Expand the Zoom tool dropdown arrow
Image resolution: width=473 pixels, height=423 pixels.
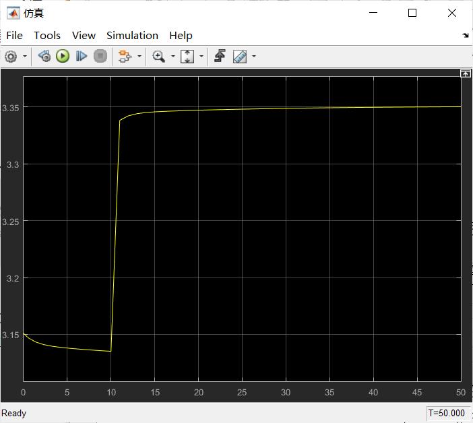[173, 57]
